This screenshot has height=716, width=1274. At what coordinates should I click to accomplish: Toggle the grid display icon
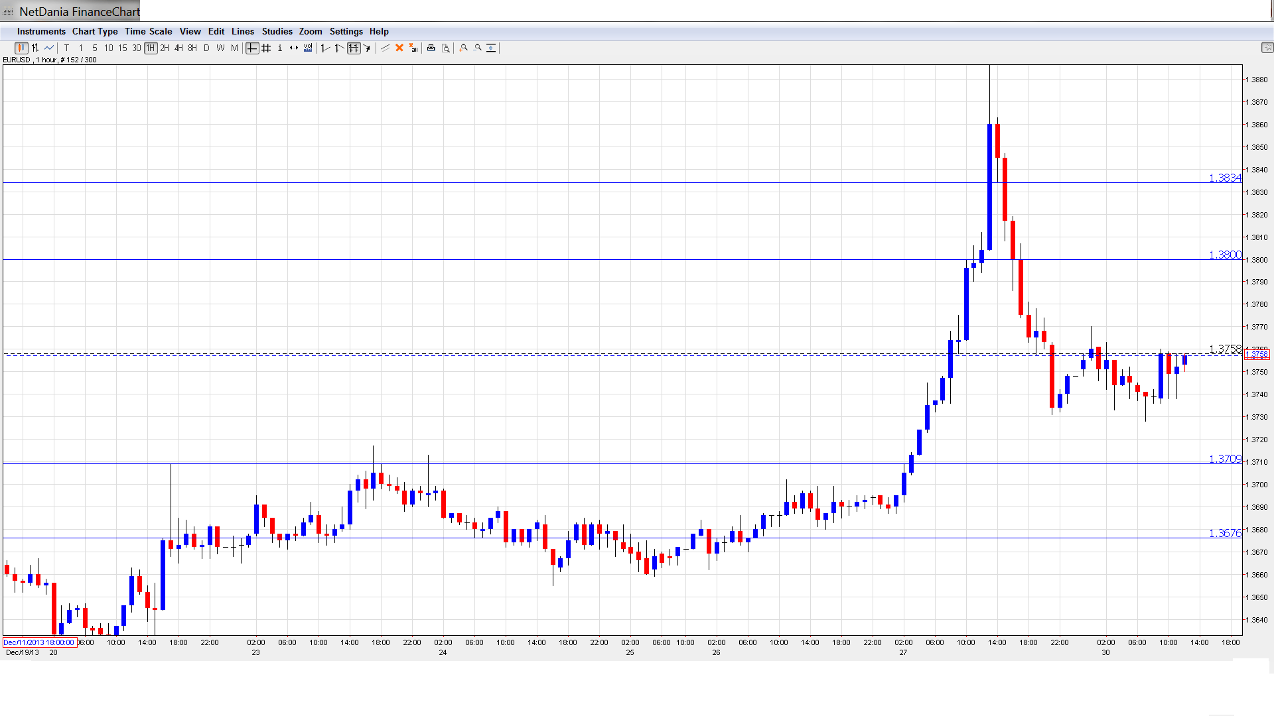tap(266, 48)
